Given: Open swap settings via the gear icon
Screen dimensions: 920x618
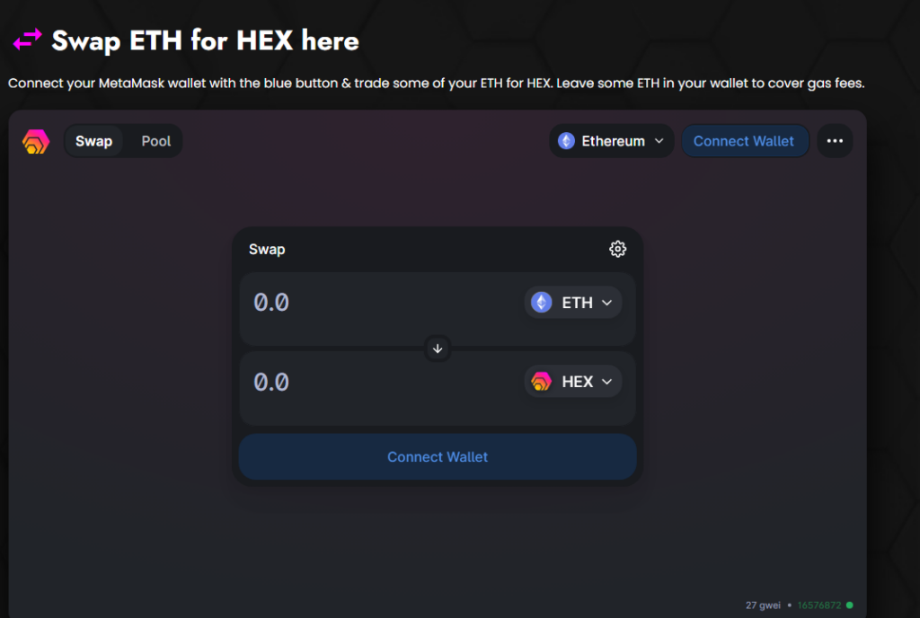Looking at the screenshot, I should [x=617, y=249].
